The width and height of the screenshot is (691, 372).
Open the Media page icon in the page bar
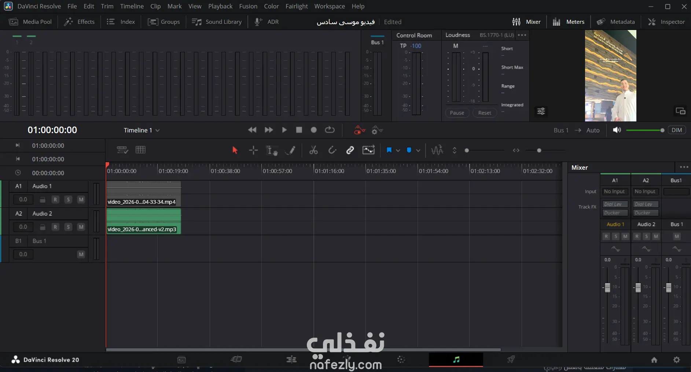pos(181,360)
